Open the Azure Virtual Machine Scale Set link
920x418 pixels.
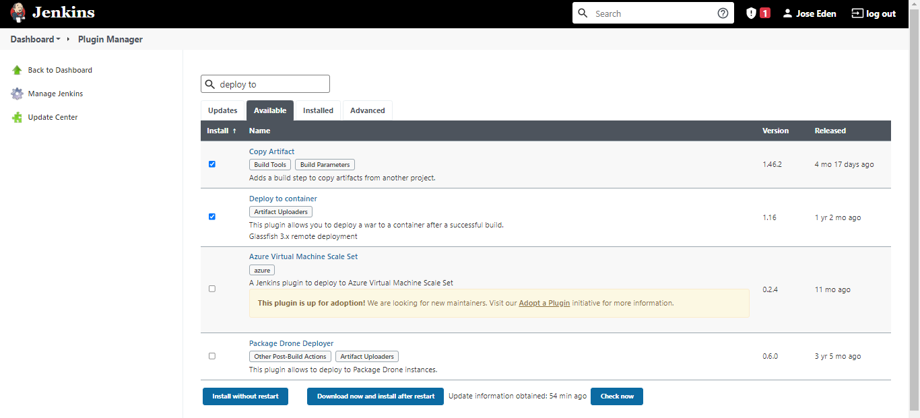tap(303, 256)
